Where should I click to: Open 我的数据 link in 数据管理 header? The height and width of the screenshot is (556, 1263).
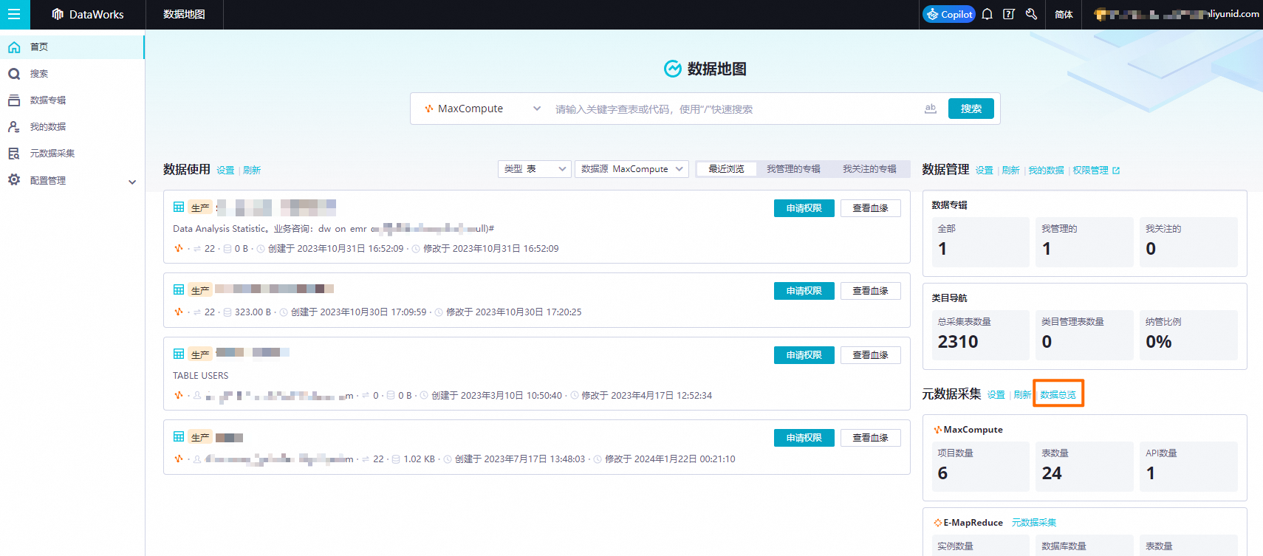[1047, 171]
